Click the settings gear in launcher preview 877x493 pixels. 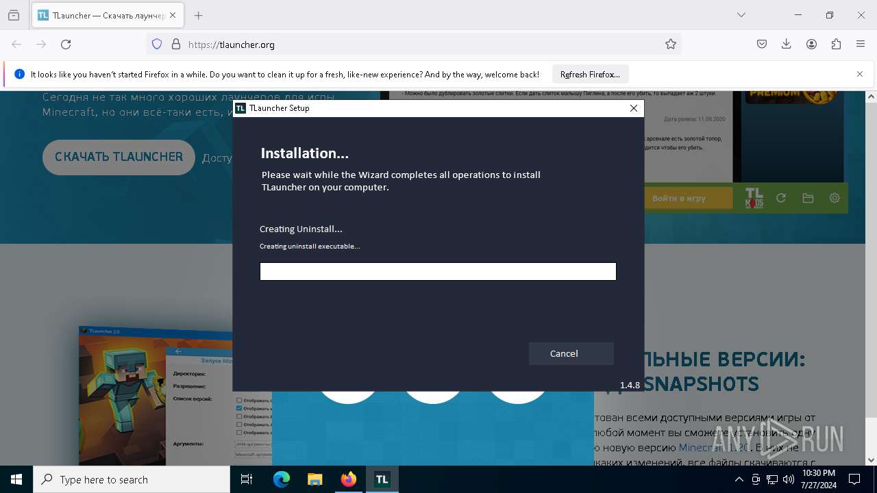click(835, 198)
